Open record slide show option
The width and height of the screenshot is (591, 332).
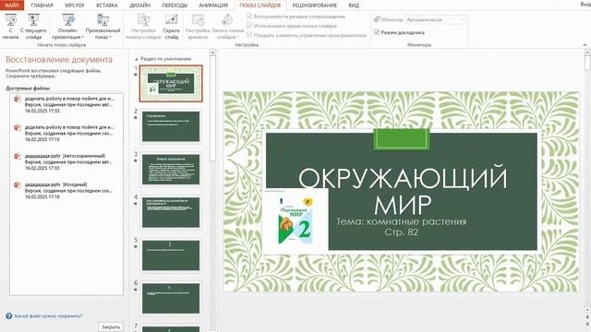[228, 27]
